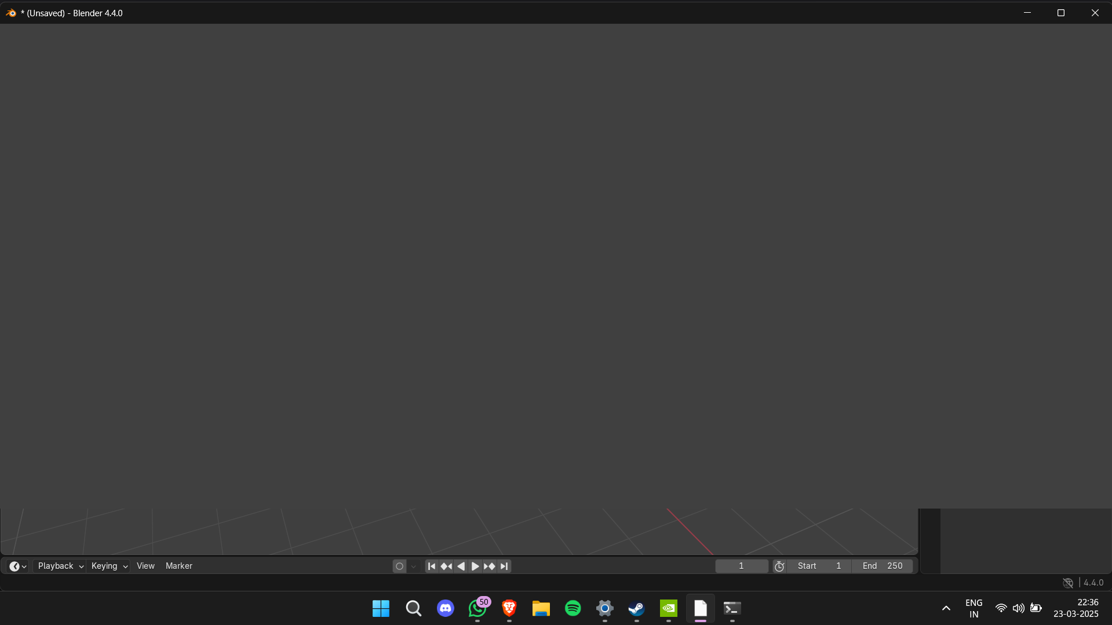Click the ENG IN language indicator

(974, 608)
